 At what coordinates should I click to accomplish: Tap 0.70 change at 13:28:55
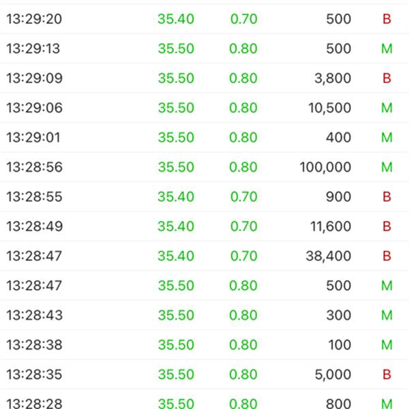(x=244, y=197)
